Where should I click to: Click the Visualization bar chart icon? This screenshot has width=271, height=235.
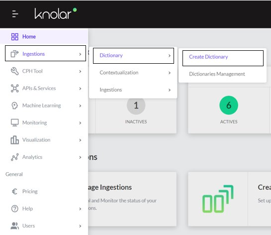[x=15, y=140]
